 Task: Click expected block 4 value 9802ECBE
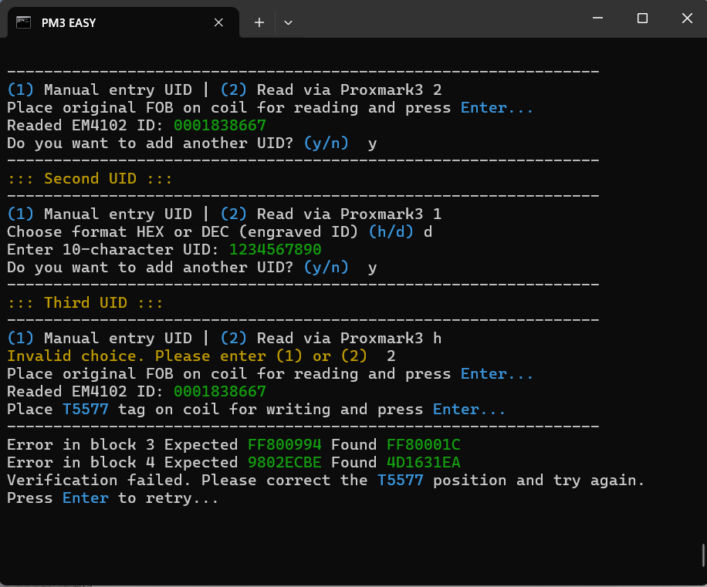(x=285, y=462)
